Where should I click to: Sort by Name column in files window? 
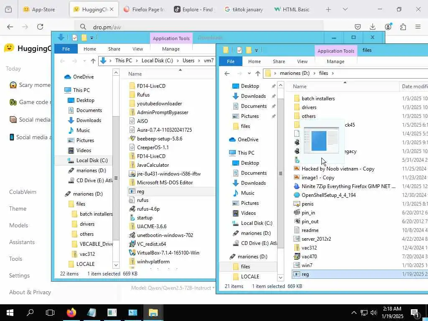[299, 87]
